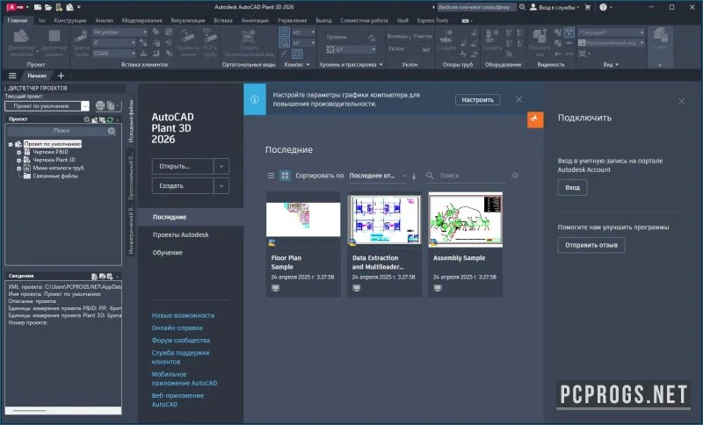Expand the Компас panel arrow

pos(308,65)
